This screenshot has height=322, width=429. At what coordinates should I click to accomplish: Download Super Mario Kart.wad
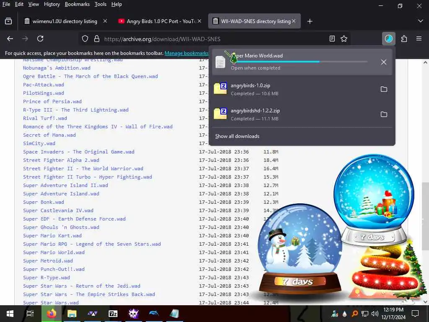[x=52, y=236]
